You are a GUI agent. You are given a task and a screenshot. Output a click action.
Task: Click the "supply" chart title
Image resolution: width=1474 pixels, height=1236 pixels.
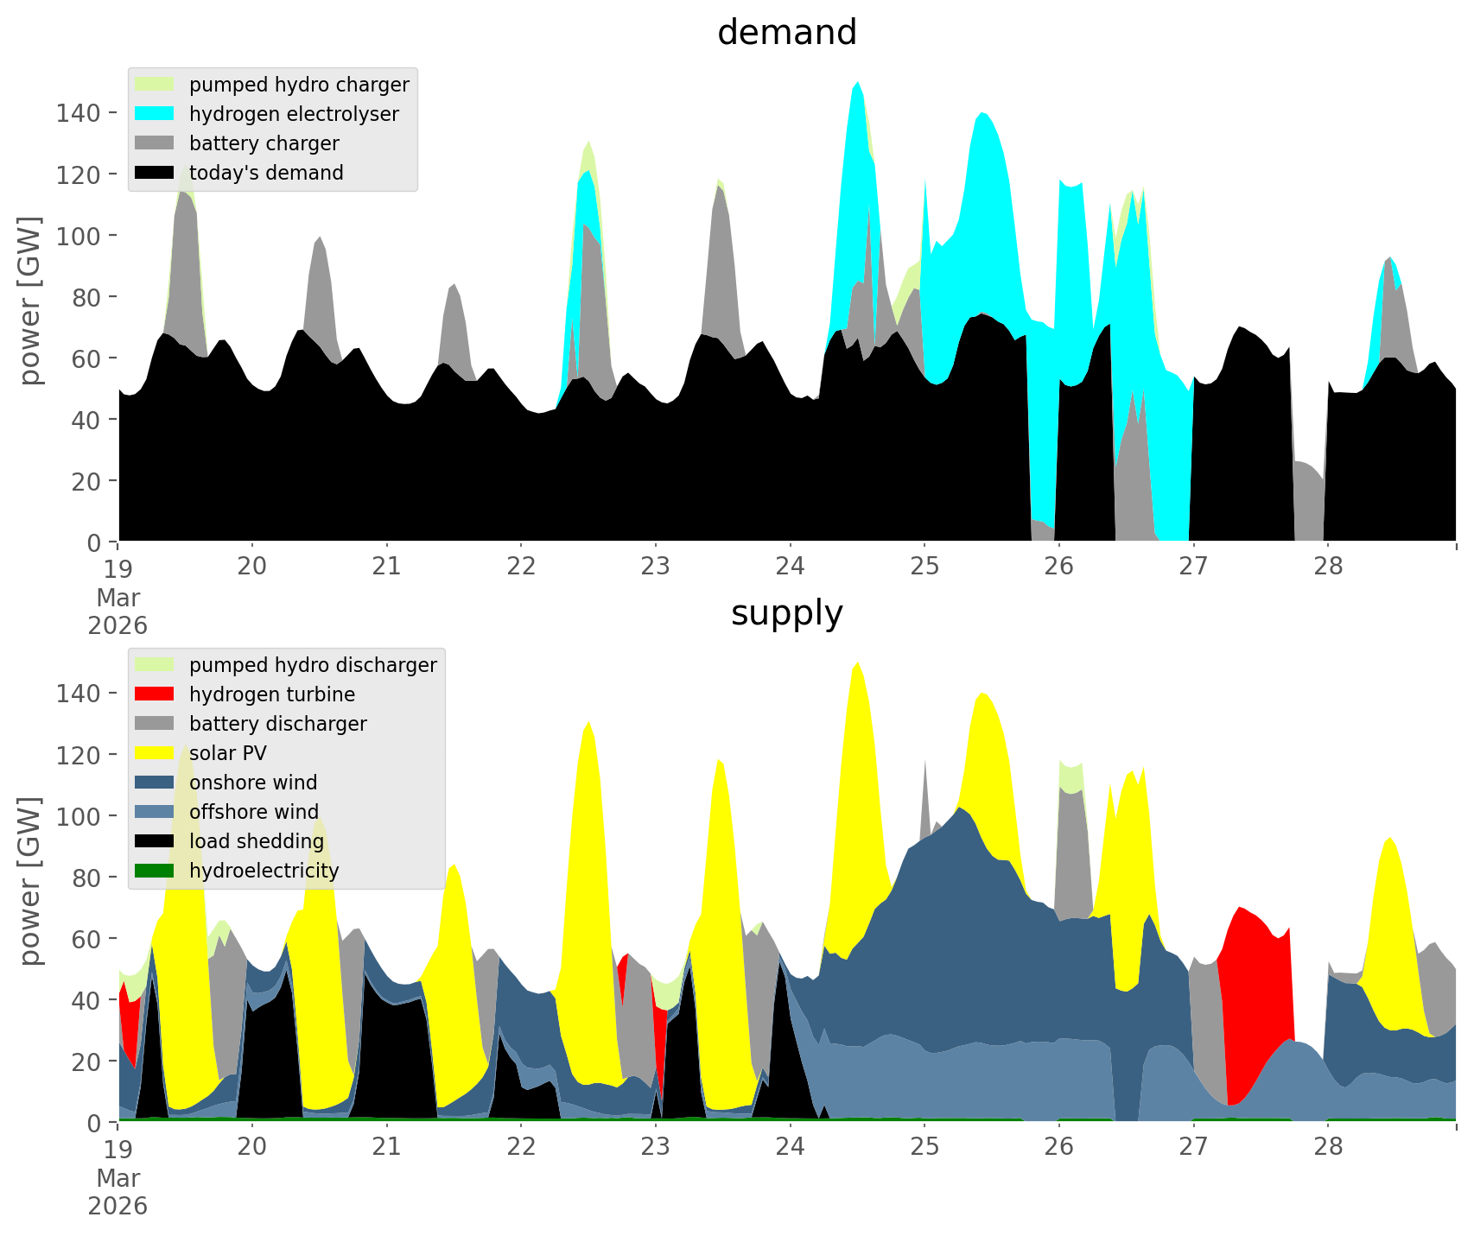tap(786, 613)
